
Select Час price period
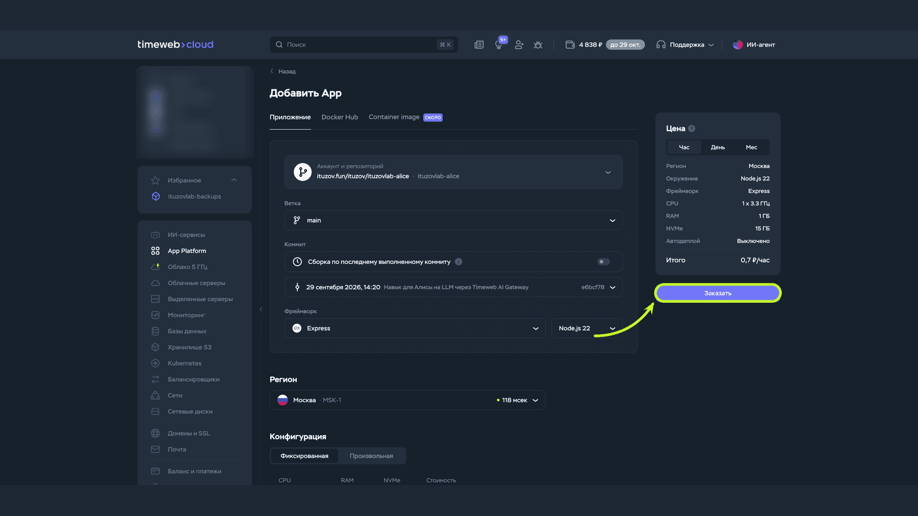(x=684, y=147)
